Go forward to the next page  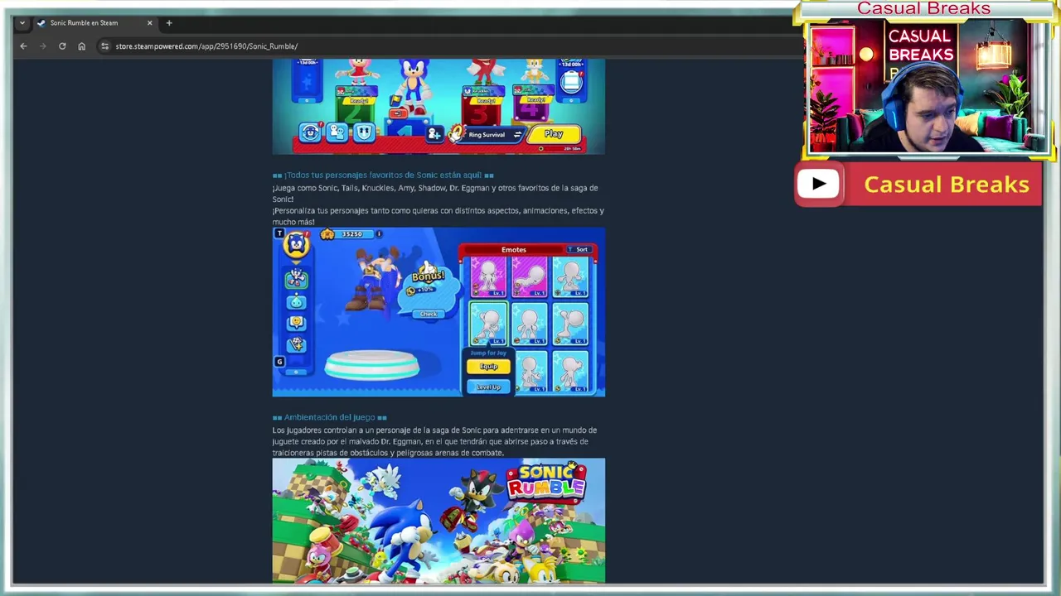[x=43, y=46]
